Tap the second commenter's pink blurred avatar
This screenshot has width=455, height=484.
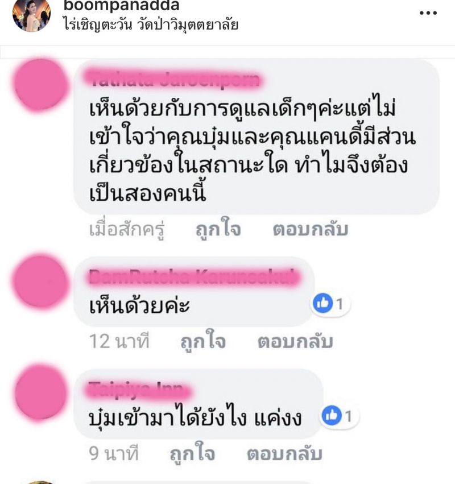pos(40,282)
